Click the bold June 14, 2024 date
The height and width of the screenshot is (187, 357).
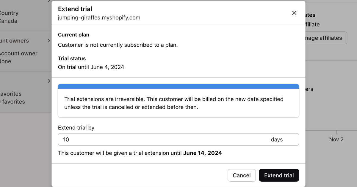point(202,153)
